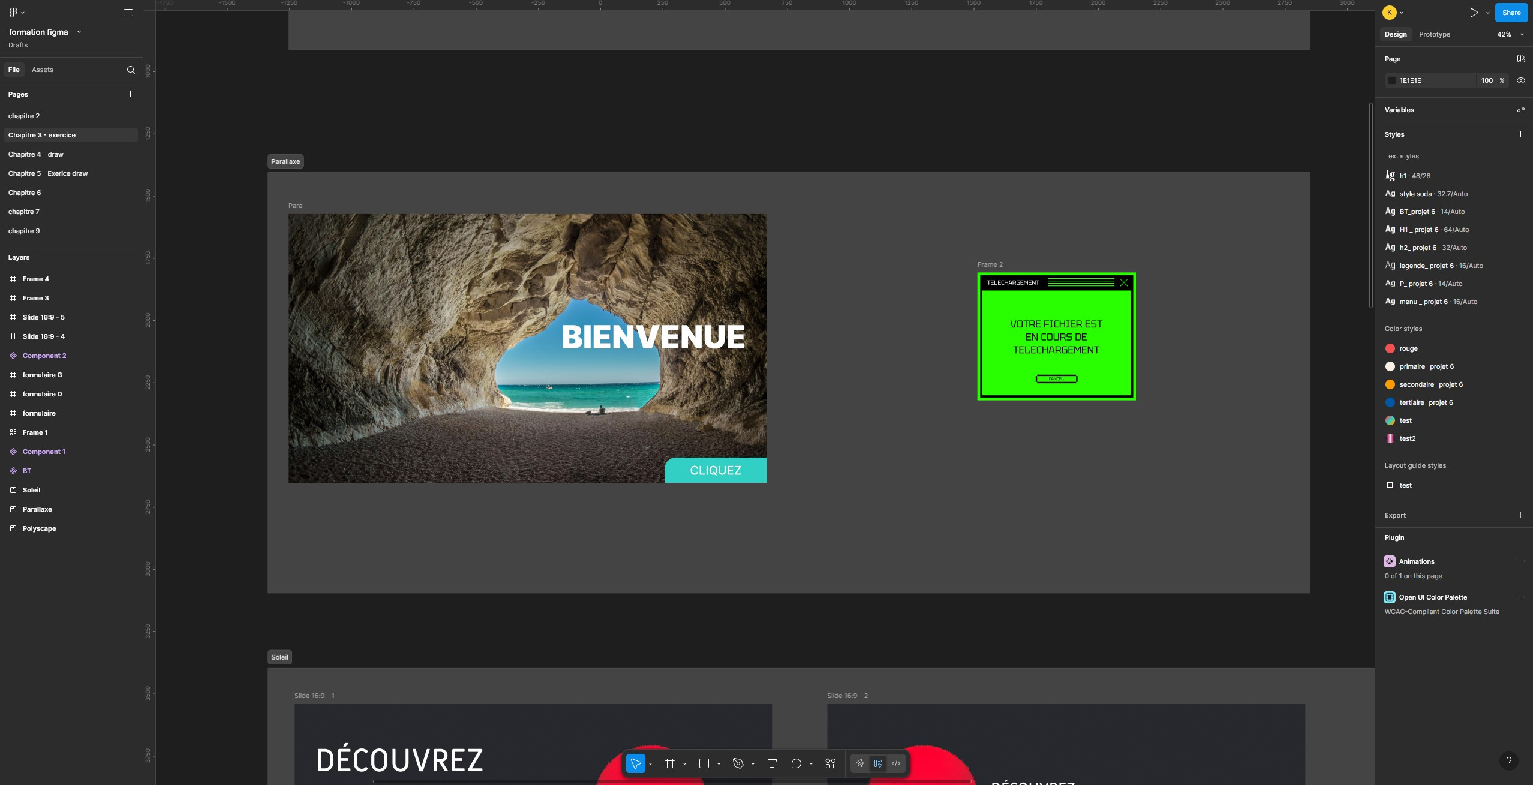Open page Chapitre 6
Viewport: 1533px width, 785px height.
pyautogui.click(x=25, y=193)
